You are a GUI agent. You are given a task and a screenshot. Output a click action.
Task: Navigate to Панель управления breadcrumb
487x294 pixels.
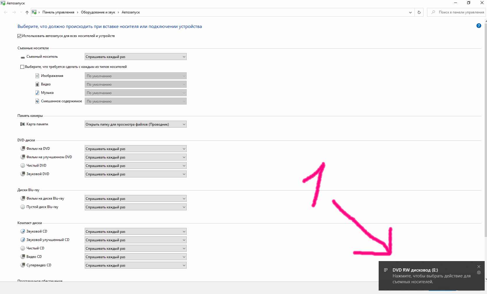coord(58,12)
